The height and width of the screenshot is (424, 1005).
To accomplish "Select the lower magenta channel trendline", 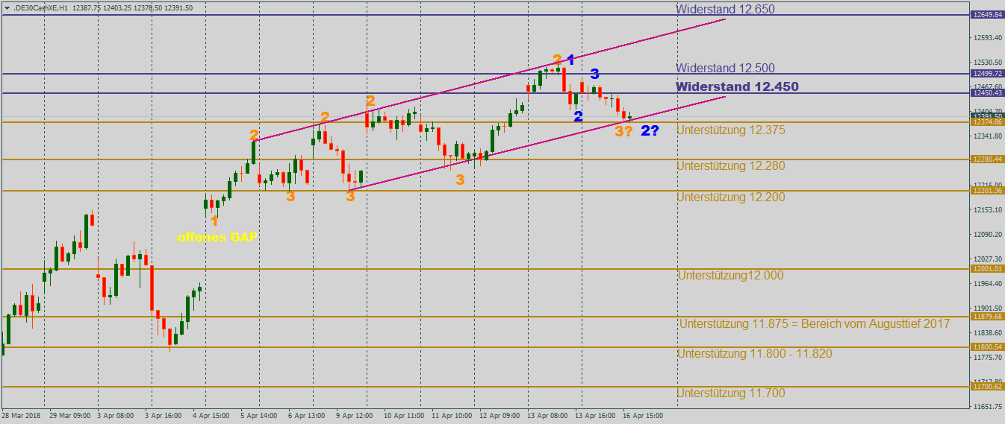I will (538, 143).
